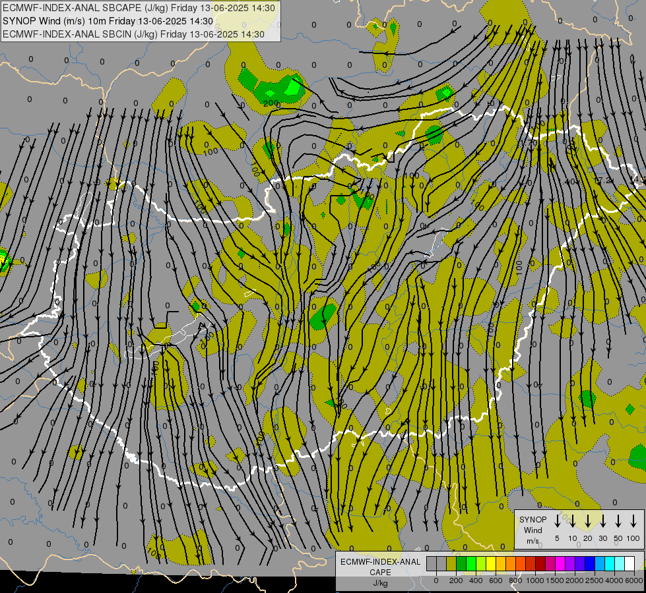Pick the pure yellow CAPE legend swatch
The image size is (646, 593).
(x=491, y=563)
